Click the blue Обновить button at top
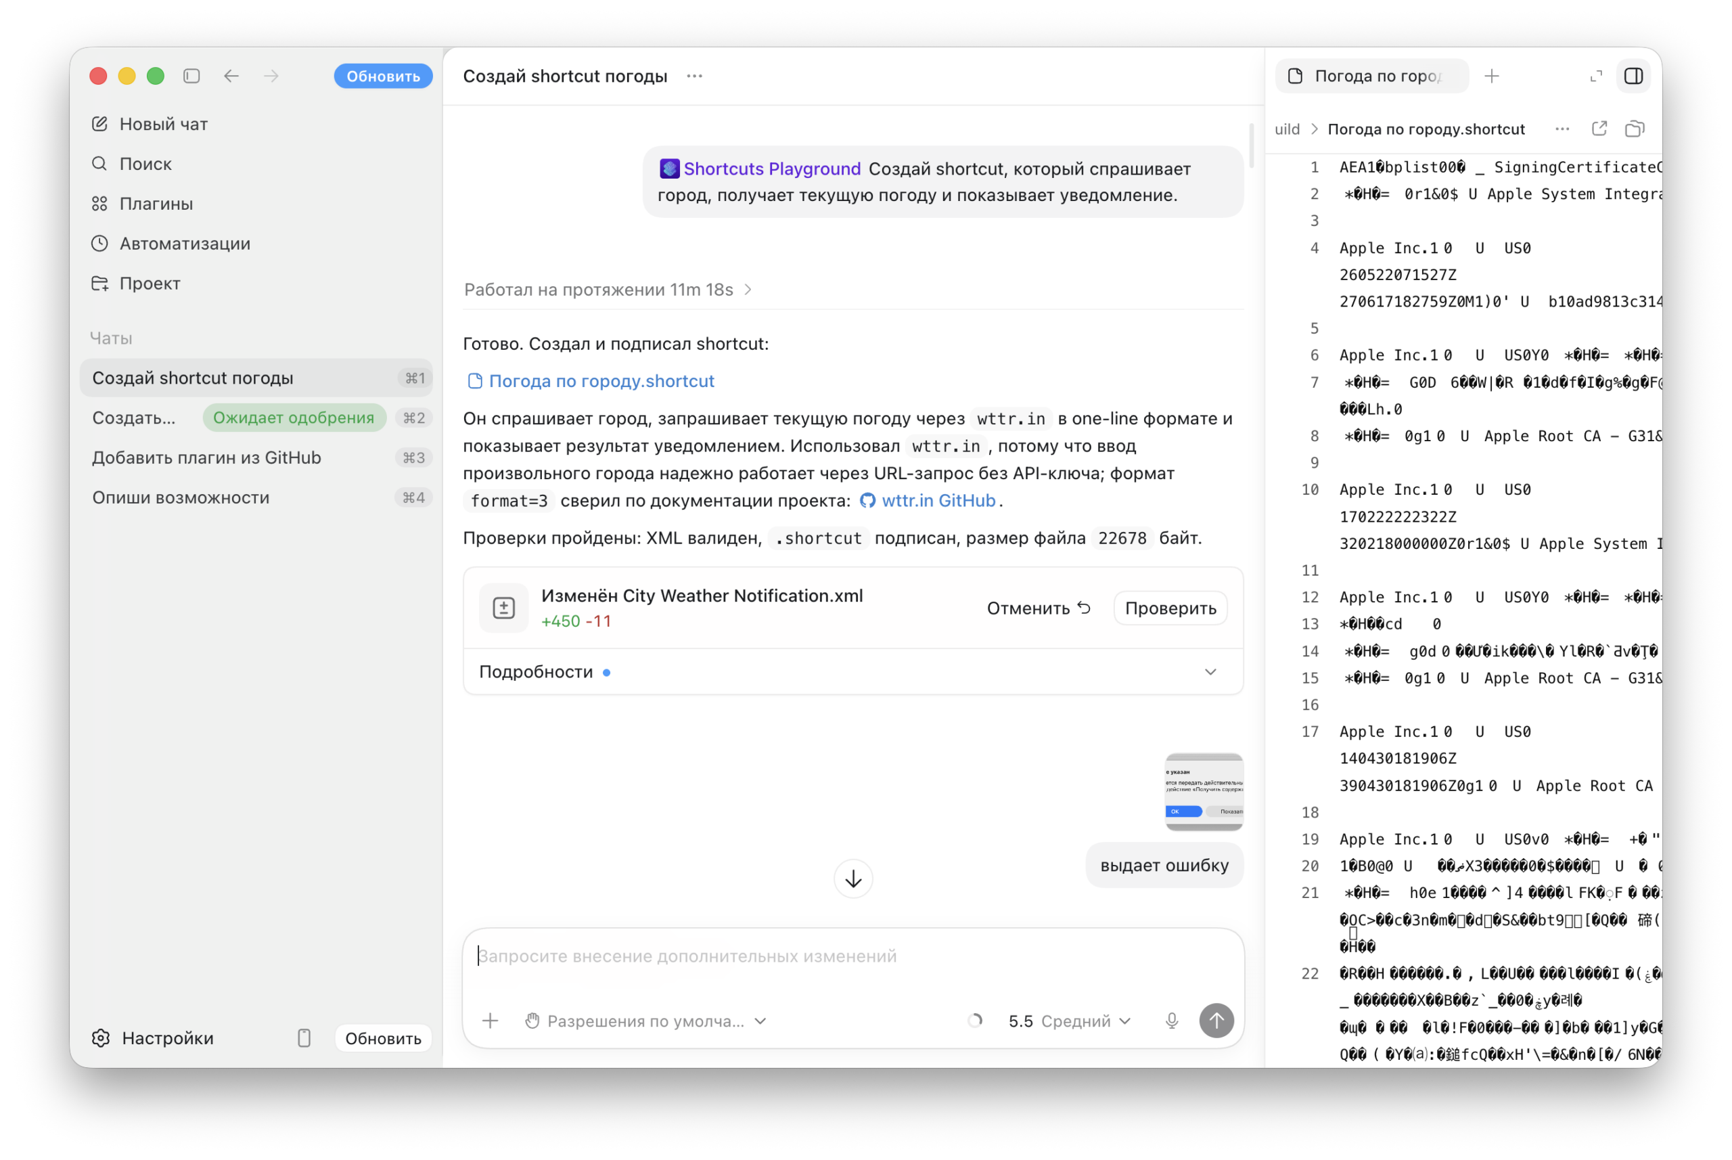Image resolution: width=1732 pixels, height=1160 pixels. point(383,76)
